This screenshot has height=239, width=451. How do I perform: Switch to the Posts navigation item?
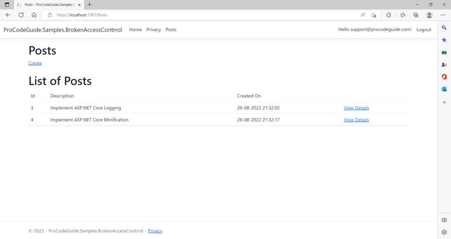171,29
